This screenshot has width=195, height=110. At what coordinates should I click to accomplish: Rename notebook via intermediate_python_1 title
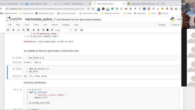click(x=40, y=19)
